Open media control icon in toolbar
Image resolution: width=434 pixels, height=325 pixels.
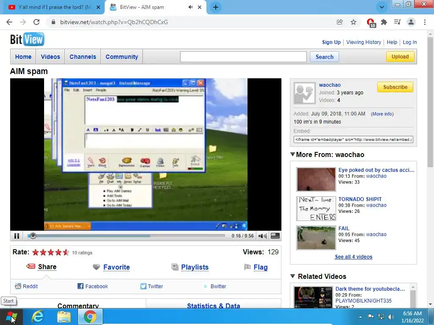click(x=397, y=22)
